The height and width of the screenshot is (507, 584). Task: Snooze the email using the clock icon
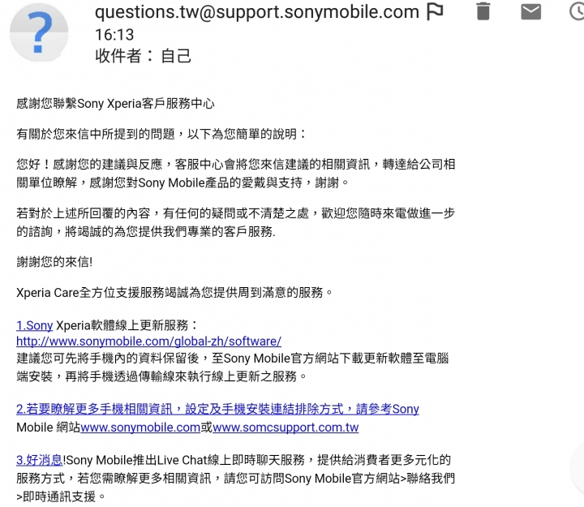pyautogui.click(x=578, y=11)
